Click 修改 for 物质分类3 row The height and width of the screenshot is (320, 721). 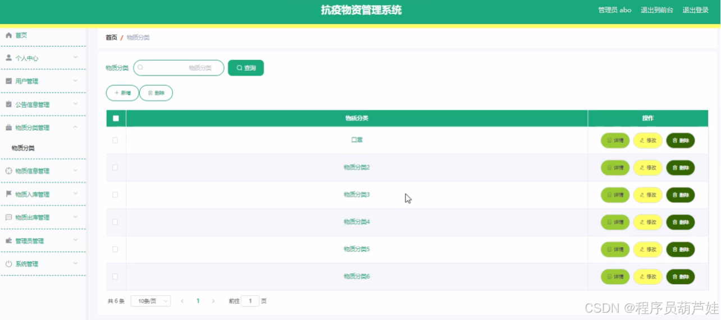tap(648, 195)
